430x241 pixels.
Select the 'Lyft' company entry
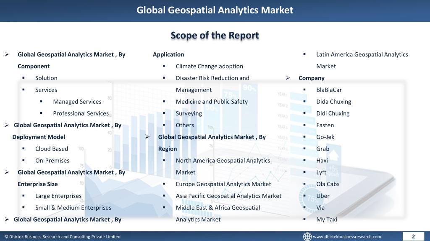click(x=321, y=172)
